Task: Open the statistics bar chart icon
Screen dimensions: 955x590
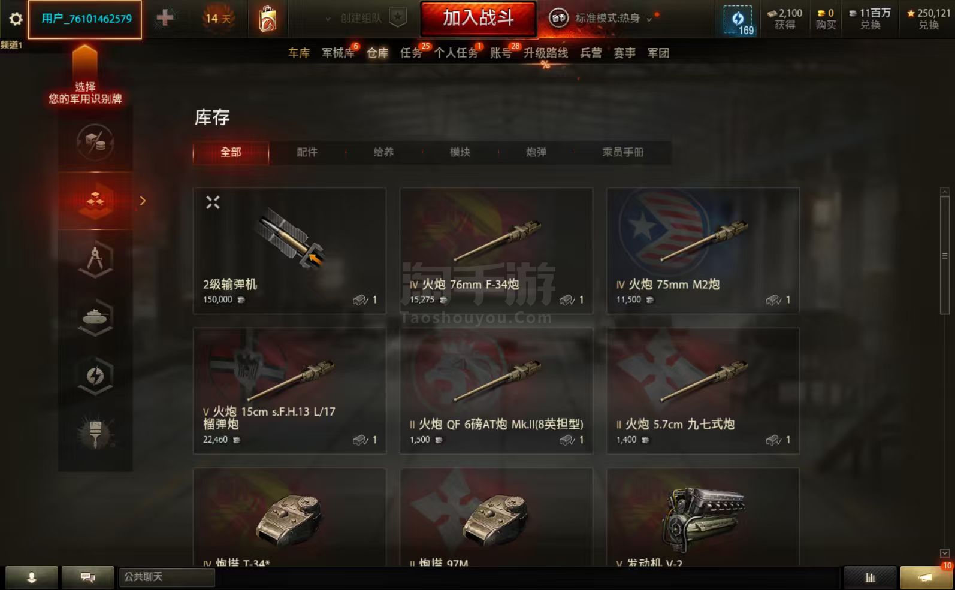Action: click(x=870, y=577)
